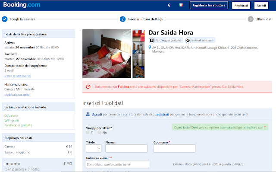Click the user profile icon near Accedi
This screenshot has width=276, height=172.
coord(88,115)
